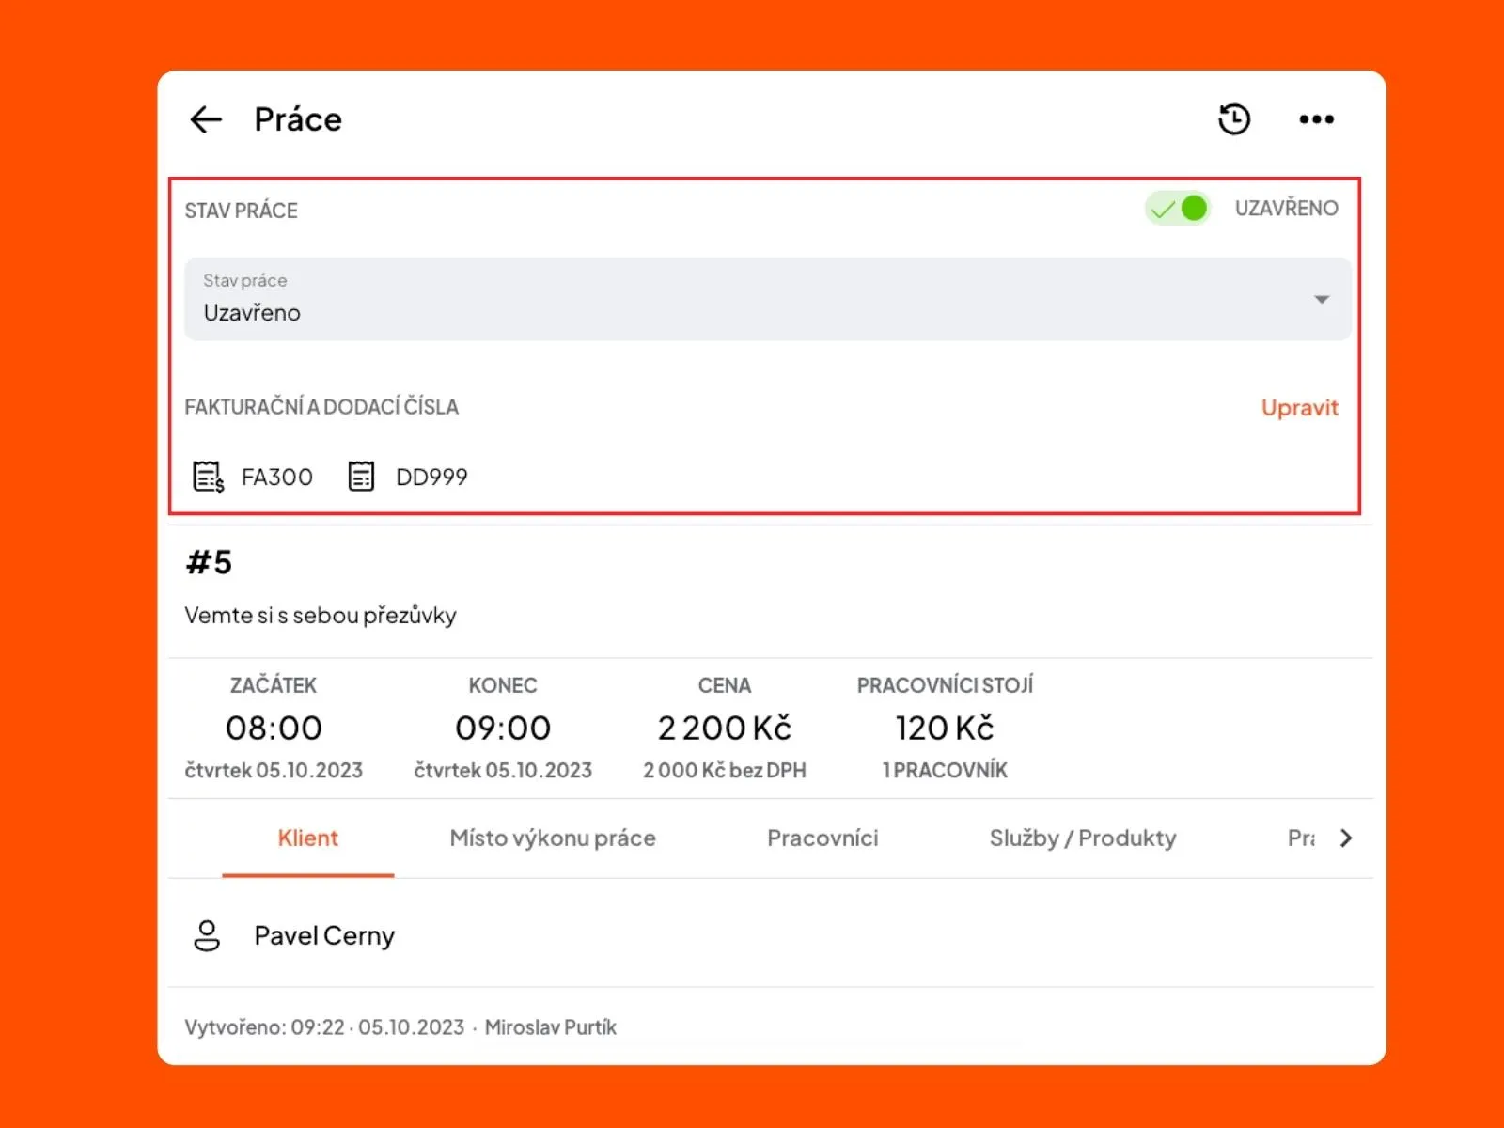Image resolution: width=1504 pixels, height=1128 pixels.
Task: Click the 1 PRACOVNÍK label
Action: (x=945, y=770)
